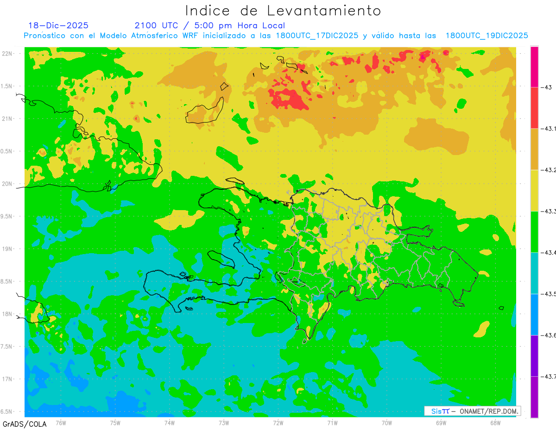Click the '76W' longitude label

[61, 423]
